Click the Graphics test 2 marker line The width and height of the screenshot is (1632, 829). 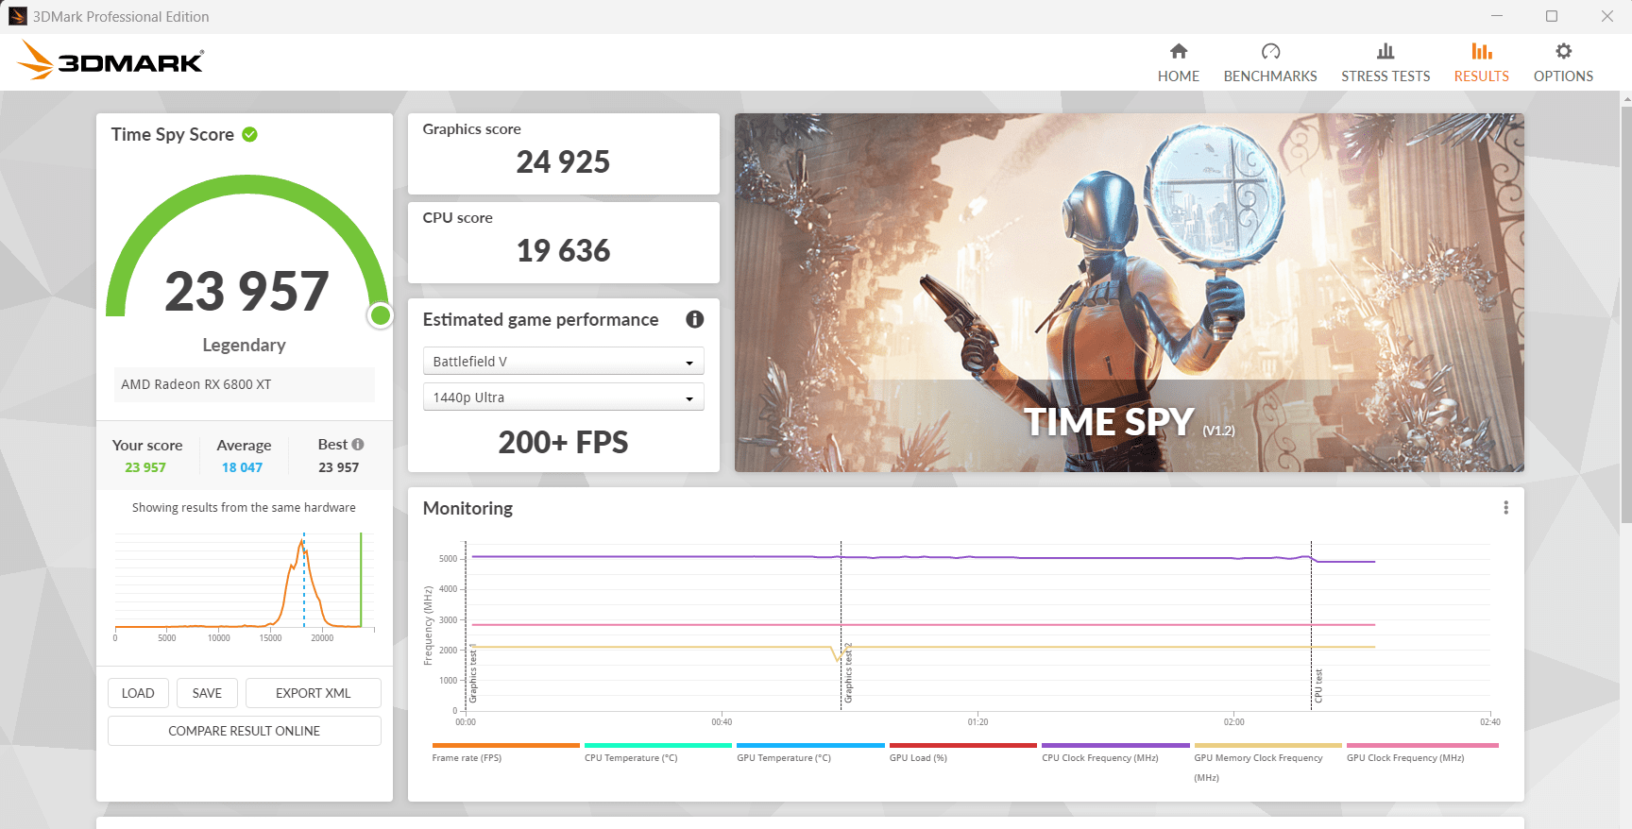[x=841, y=625]
